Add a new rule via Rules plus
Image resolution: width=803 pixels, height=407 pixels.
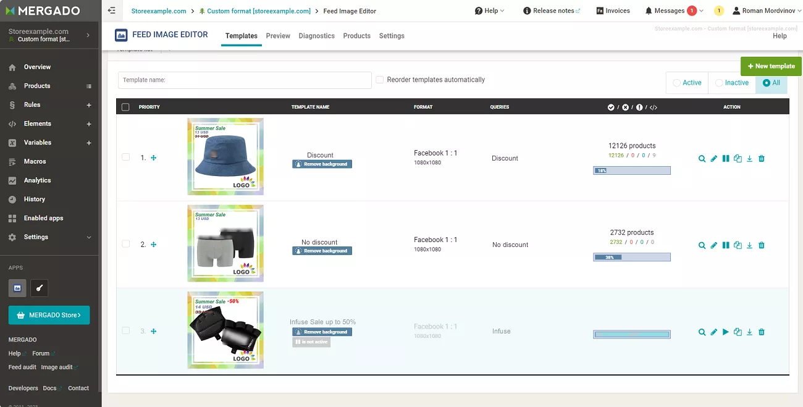89,105
